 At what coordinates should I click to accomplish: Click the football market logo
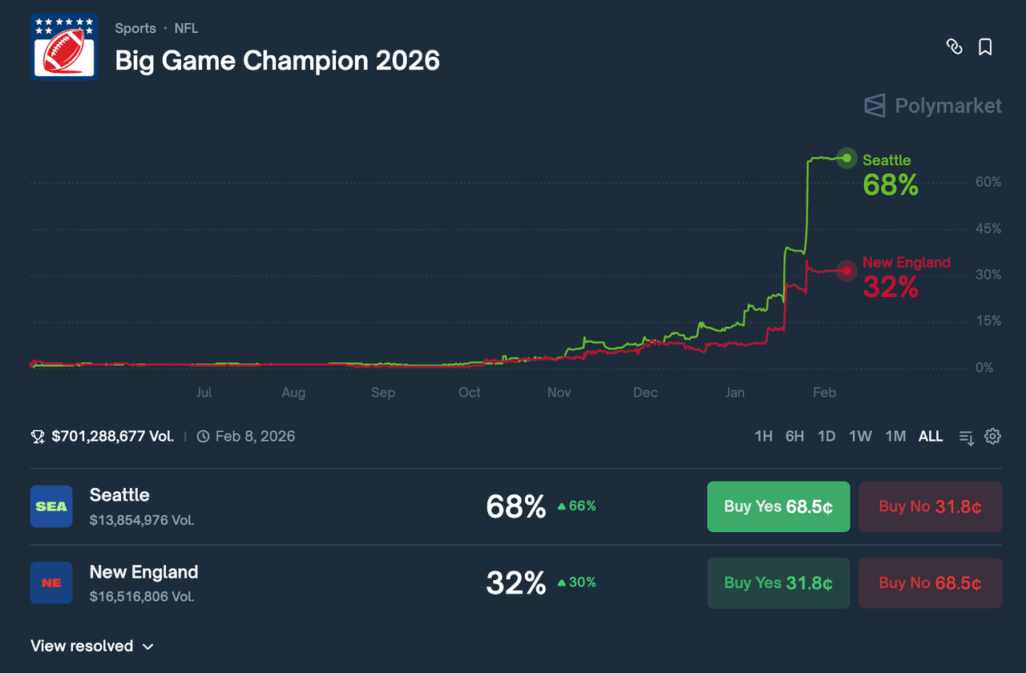(64, 46)
